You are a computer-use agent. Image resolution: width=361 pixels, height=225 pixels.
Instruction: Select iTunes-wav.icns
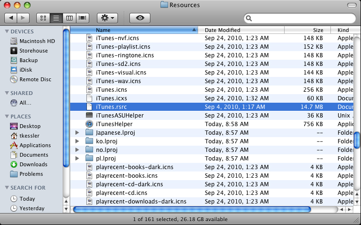(212, 81)
